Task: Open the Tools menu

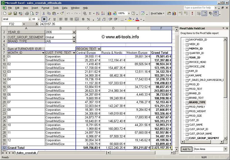Action: tap(56, 8)
